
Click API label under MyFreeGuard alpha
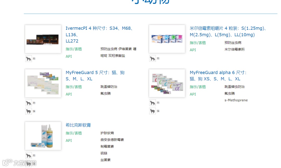coord(193,94)
